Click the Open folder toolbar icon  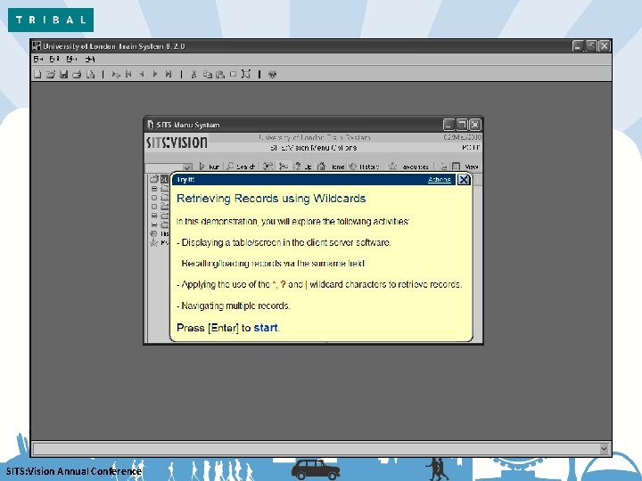[51, 74]
